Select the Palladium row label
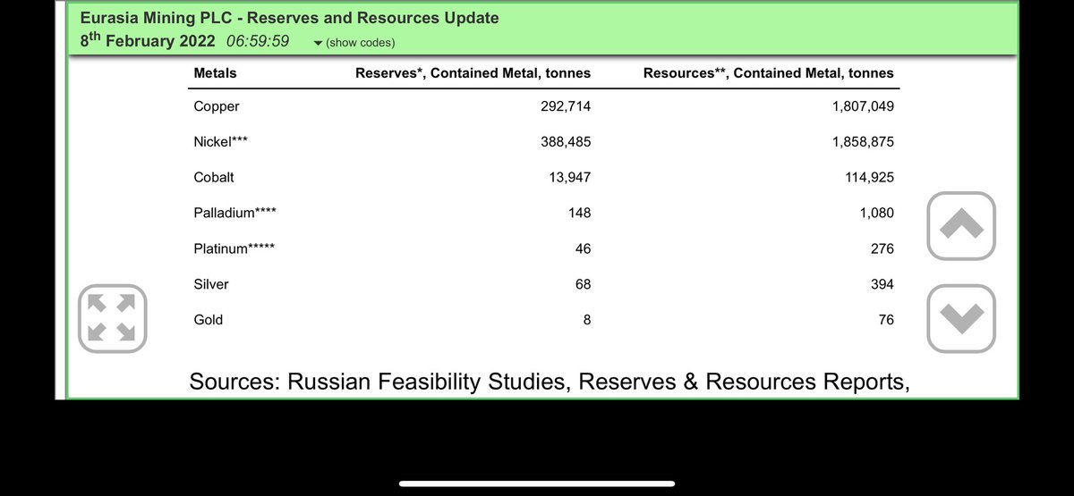Image resolution: width=1074 pixels, height=496 pixels. (234, 213)
